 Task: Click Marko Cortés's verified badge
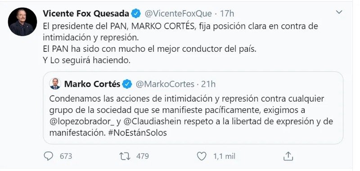(x=127, y=84)
